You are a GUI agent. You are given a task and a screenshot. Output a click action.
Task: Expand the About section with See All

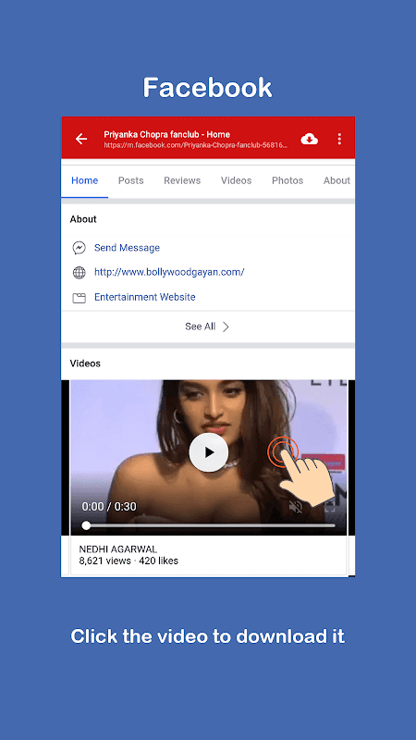tap(207, 327)
